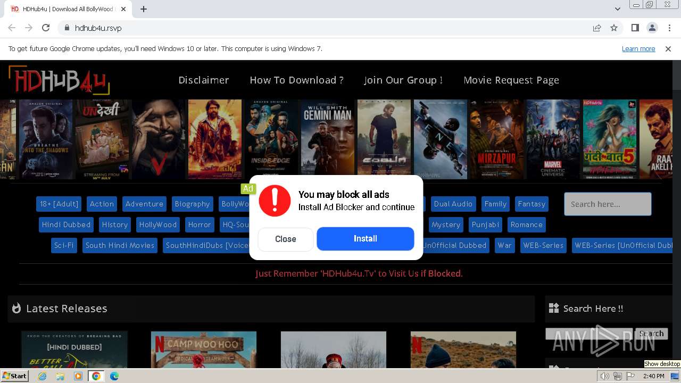Viewport: 681px width, 383px height.
Task: Select the Family category tag
Action: (x=495, y=204)
